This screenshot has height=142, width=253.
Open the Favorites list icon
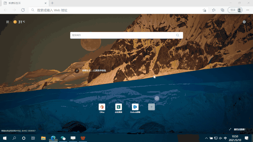(x=214, y=10)
